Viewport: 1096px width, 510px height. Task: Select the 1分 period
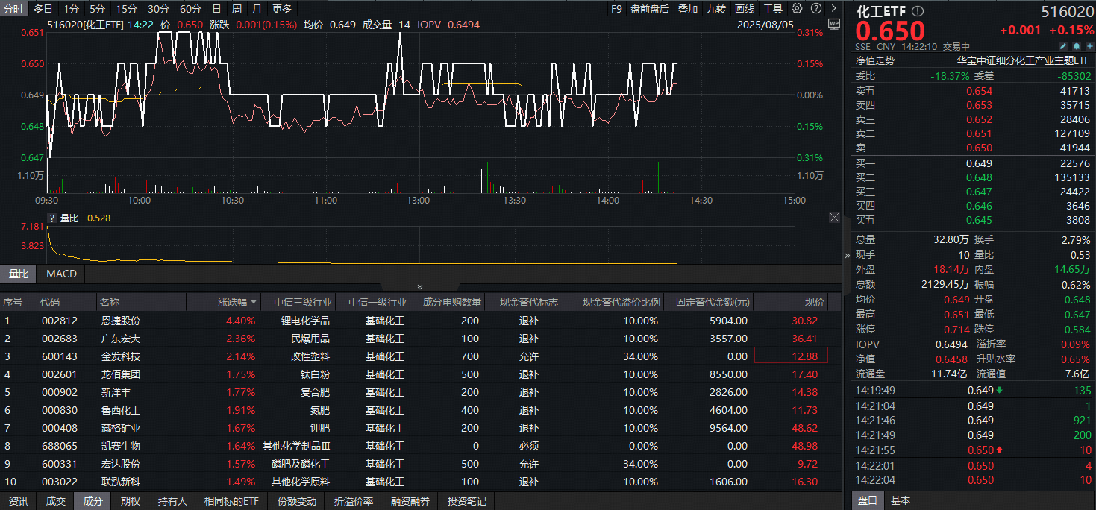[x=71, y=9]
